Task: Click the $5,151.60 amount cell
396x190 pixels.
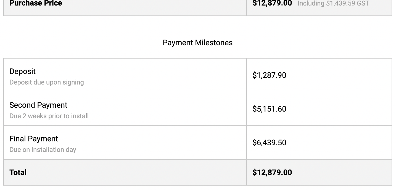Action: tap(269, 109)
